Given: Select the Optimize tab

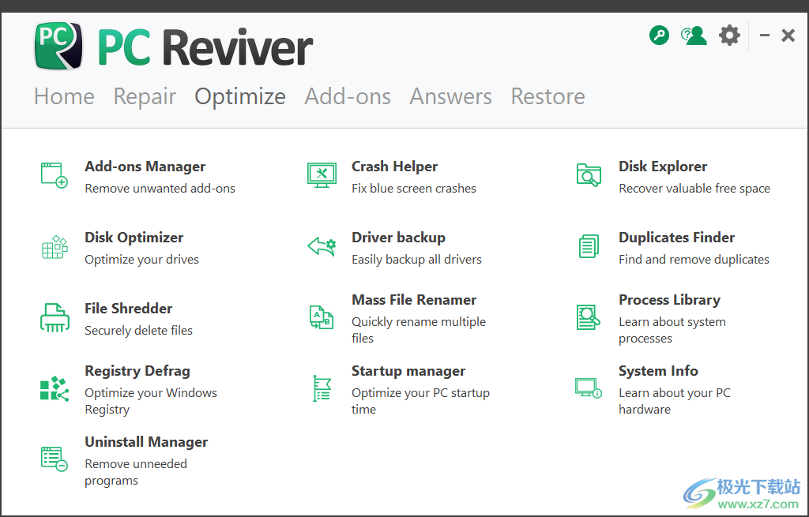Looking at the screenshot, I should coord(240,96).
